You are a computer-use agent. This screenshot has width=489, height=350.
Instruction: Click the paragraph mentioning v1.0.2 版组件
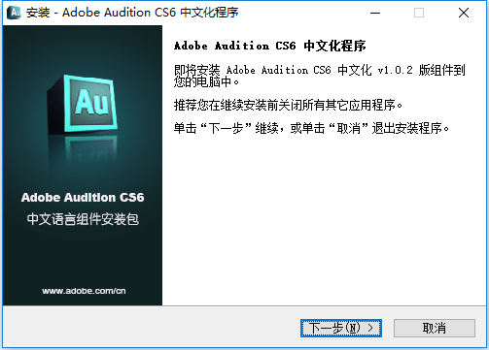click(x=320, y=76)
